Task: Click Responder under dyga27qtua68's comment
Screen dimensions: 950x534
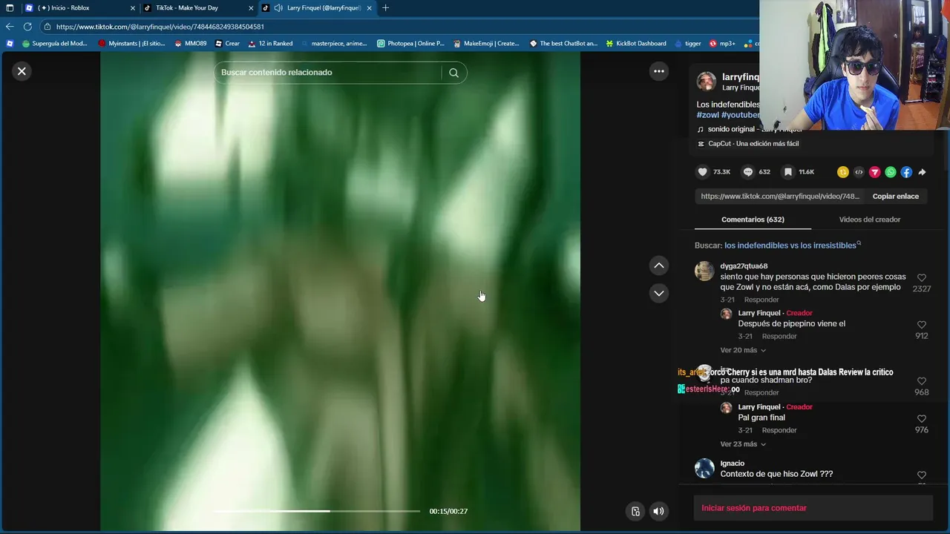Action: pos(761,300)
